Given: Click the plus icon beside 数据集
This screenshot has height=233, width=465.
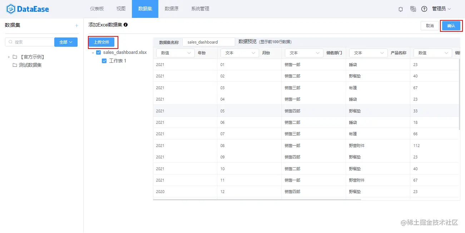Looking at the screenshot, I should pos(76,25).
